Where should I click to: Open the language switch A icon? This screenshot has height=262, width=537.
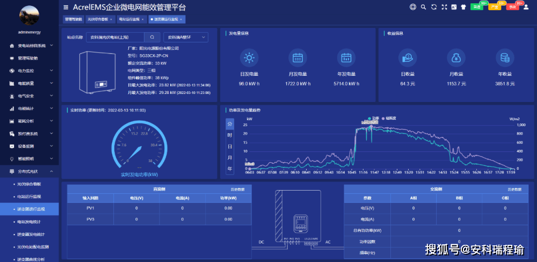454,7
